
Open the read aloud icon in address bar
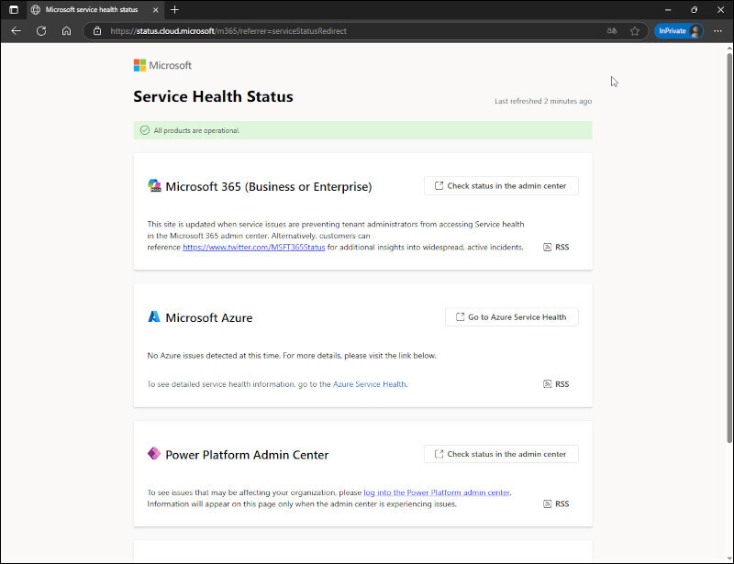pyautogui.click(x=612, y=31)
